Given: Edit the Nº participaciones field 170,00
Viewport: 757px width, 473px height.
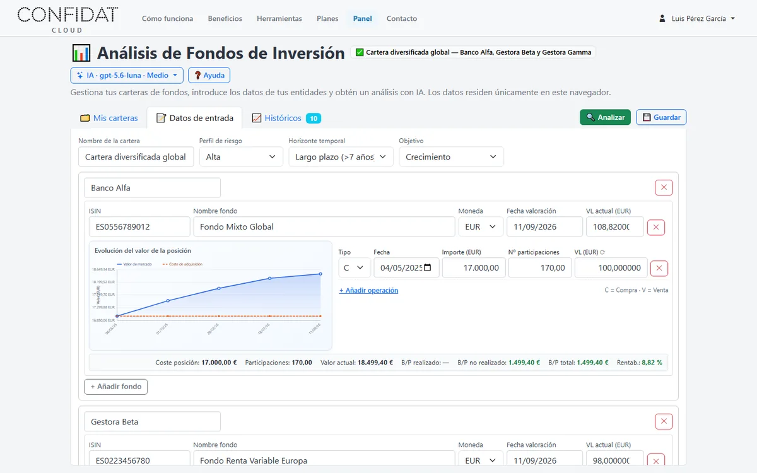Looking at the screenshot, I should click(540, 267).
